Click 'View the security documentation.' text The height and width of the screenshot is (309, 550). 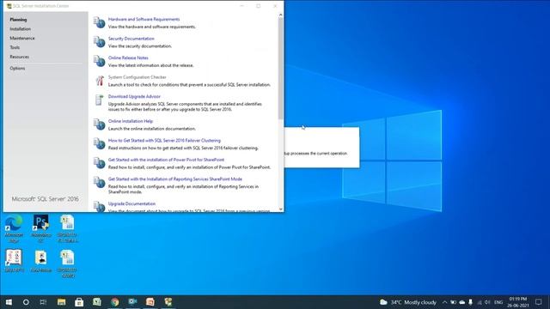(x=140, y=46)
